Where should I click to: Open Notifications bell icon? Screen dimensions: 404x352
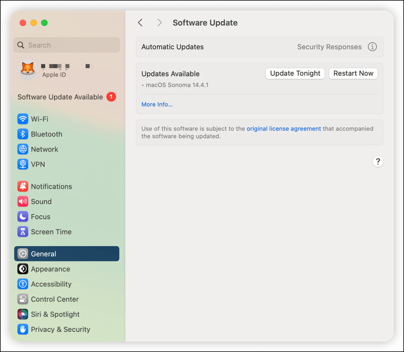pos(22,186)
